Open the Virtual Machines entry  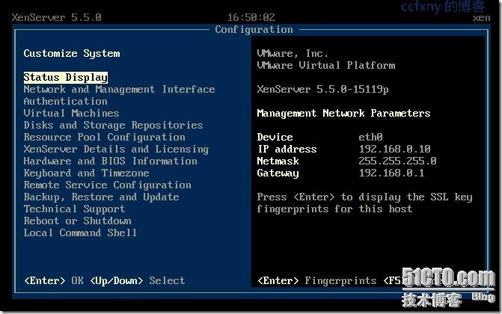point(71,114)
